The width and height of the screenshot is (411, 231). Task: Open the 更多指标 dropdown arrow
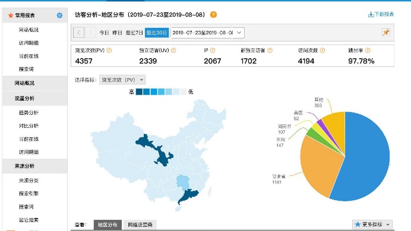(x=388, y=224)
